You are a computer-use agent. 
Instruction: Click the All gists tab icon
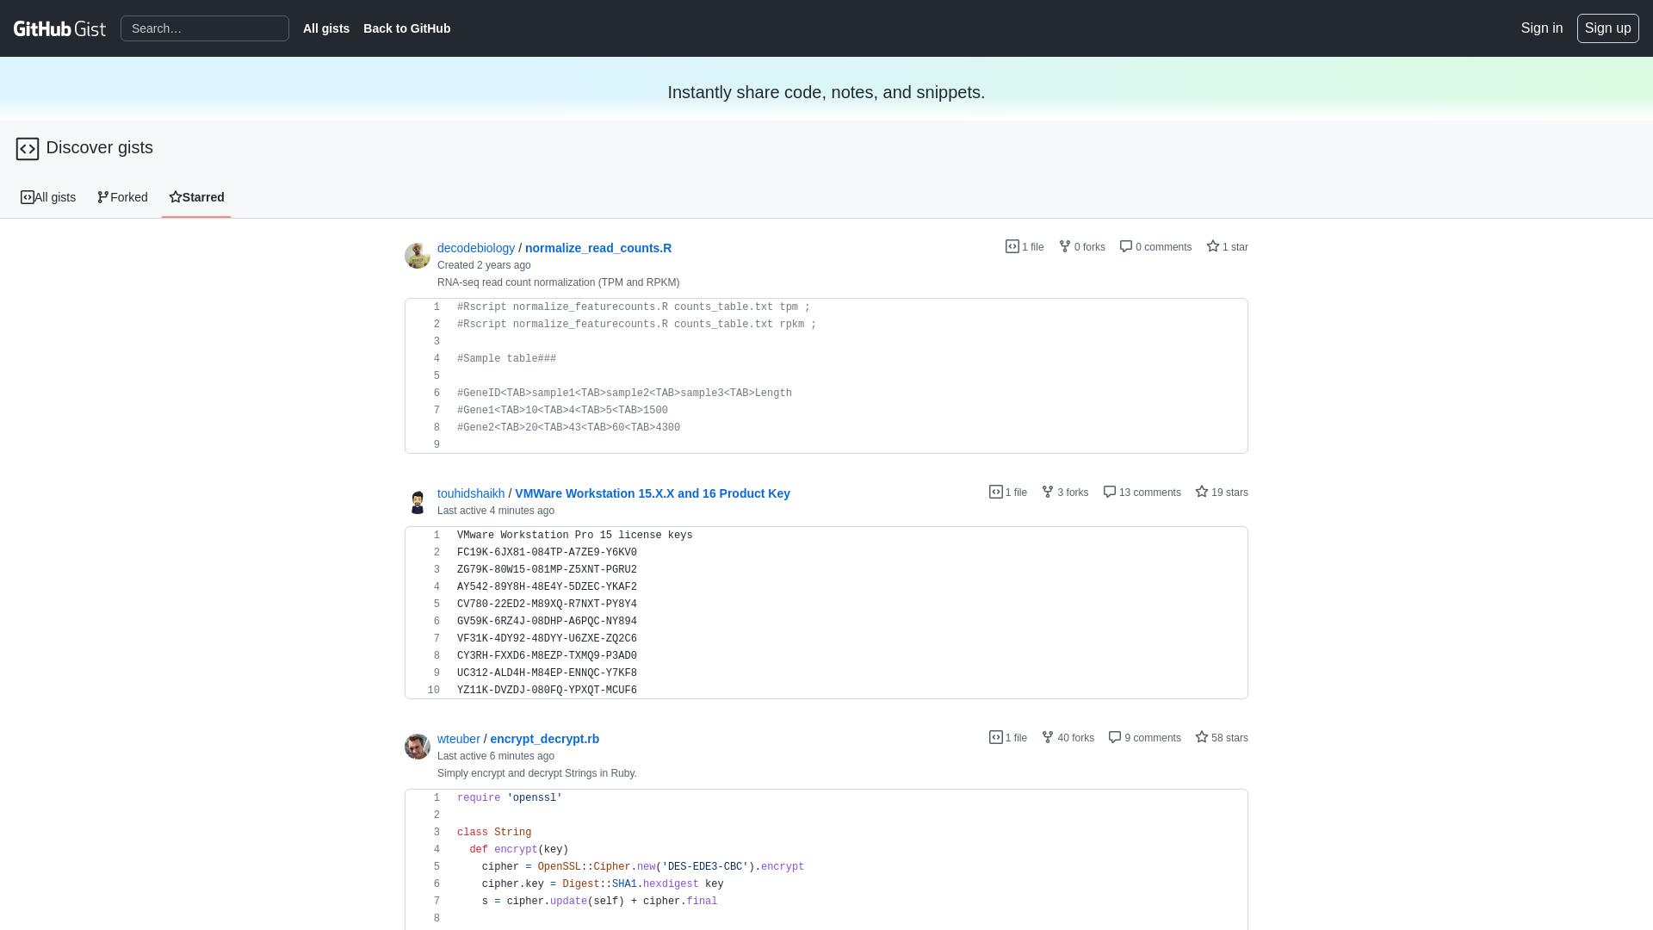28,197
